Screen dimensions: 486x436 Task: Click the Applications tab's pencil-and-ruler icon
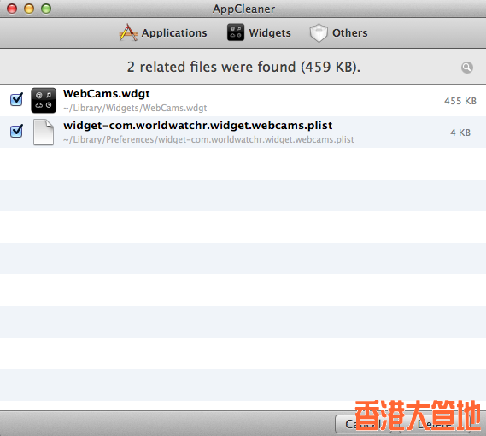click(128, 32)
